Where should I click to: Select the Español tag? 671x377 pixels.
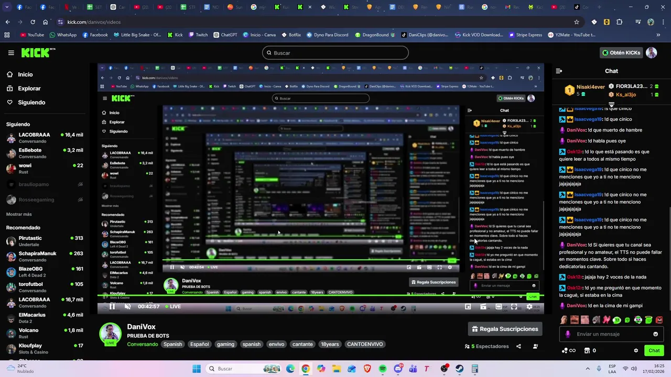[199, 344]
